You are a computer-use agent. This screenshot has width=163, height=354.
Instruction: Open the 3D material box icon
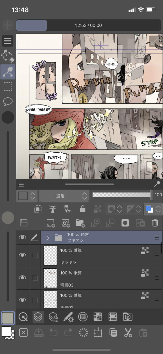pyautogui.click(x=128, y=317)
